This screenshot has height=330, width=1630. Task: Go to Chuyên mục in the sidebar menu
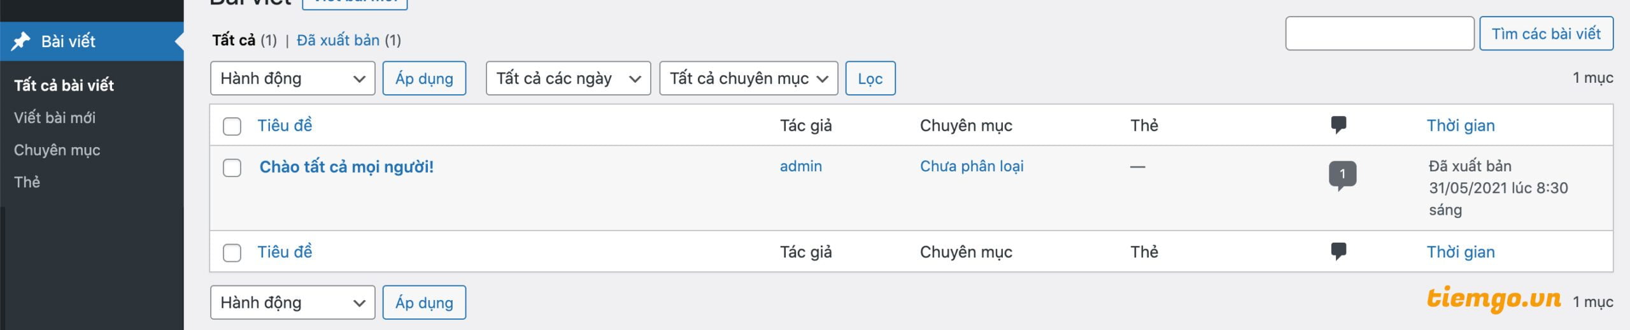(x=57, y=150)
